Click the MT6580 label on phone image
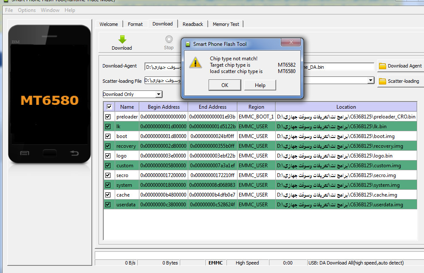This screenshot has width=424, height=273. [49, 100]
